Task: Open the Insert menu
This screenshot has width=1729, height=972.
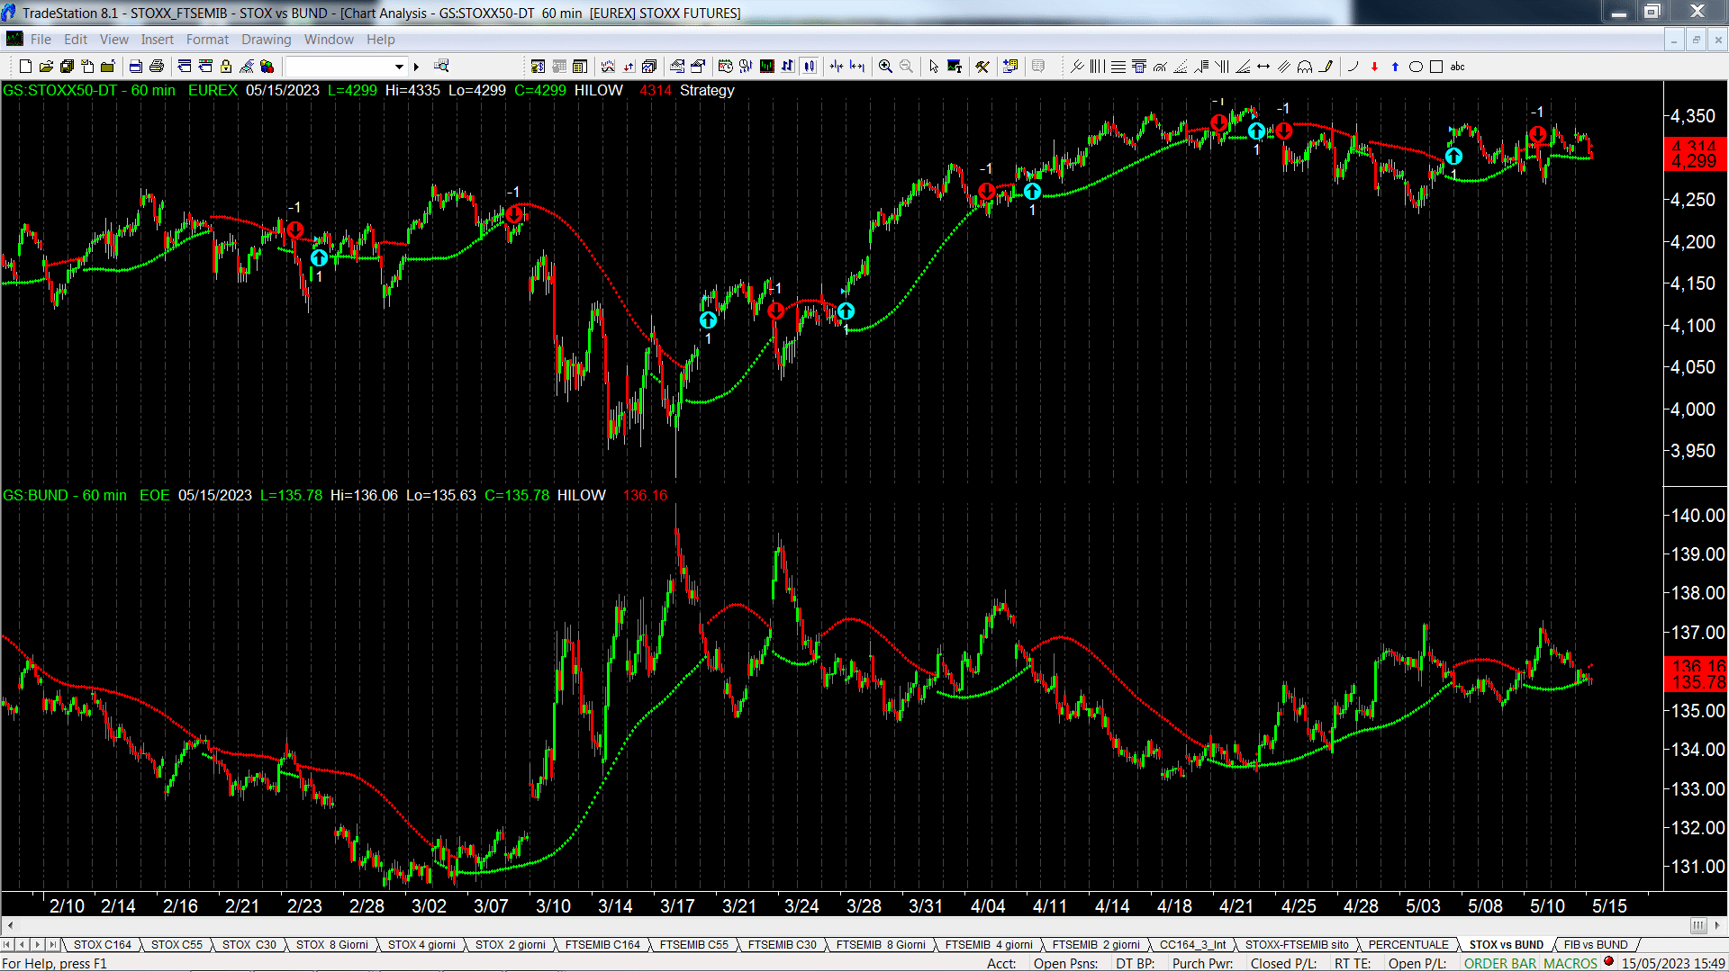Action: [x=157, y=40]
